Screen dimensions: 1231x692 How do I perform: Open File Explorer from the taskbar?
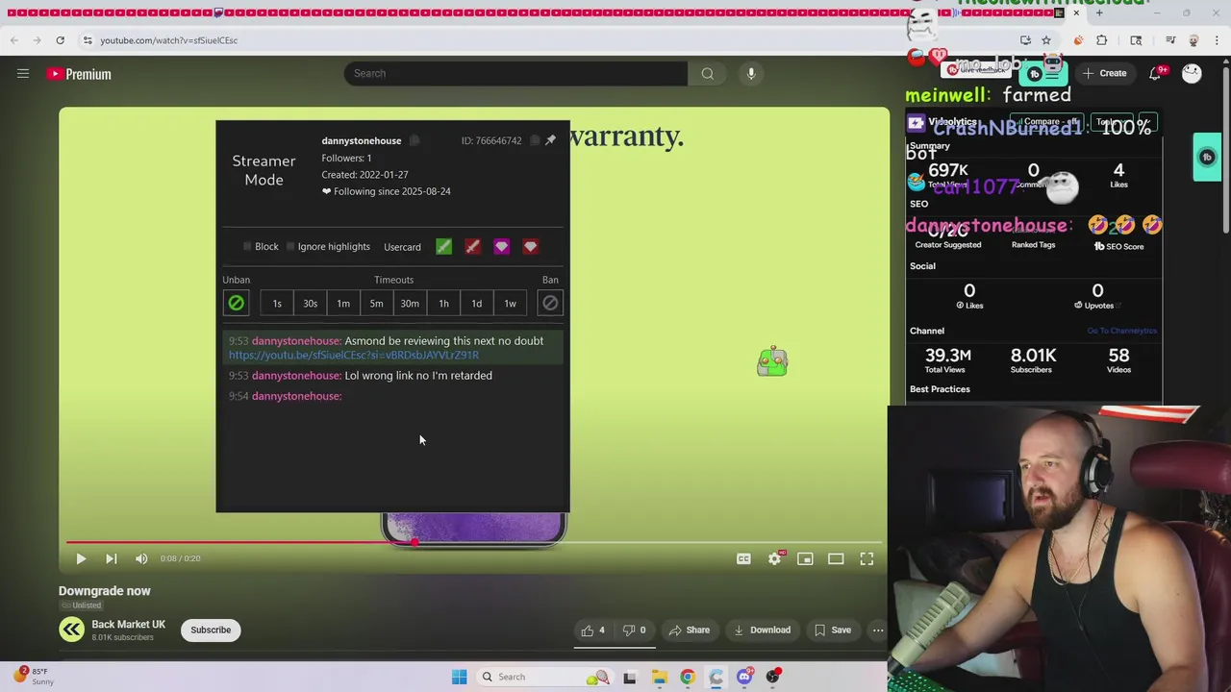659,677
